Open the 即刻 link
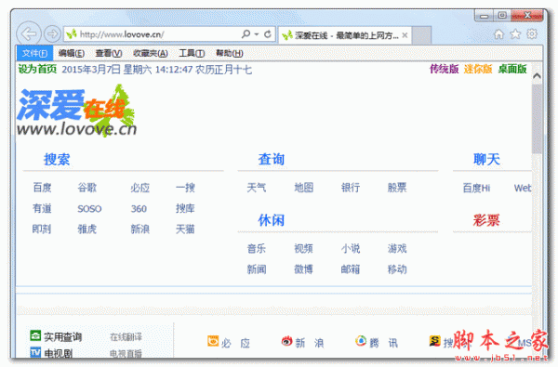Screen dimensions: 558x367 (42, 229)
